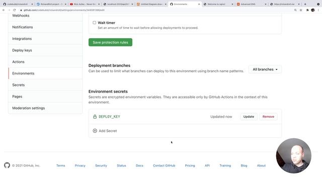Switch to the YouTube Rick Astley tab
This screenshot has width=322, height=181.
tap(84, 4)
